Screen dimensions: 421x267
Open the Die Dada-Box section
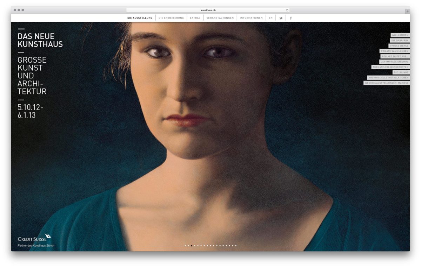[400, 41]
